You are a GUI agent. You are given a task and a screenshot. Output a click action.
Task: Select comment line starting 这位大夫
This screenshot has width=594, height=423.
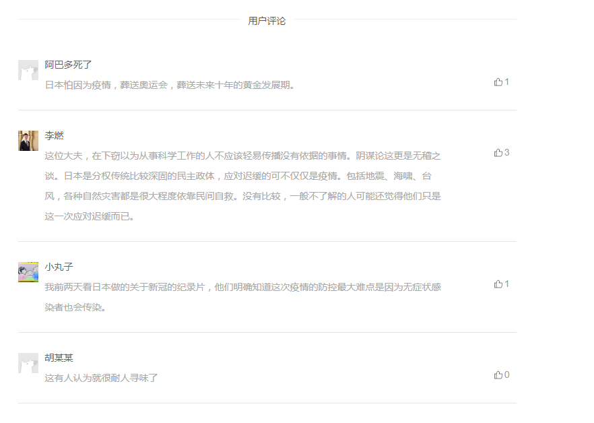(242, 156)
